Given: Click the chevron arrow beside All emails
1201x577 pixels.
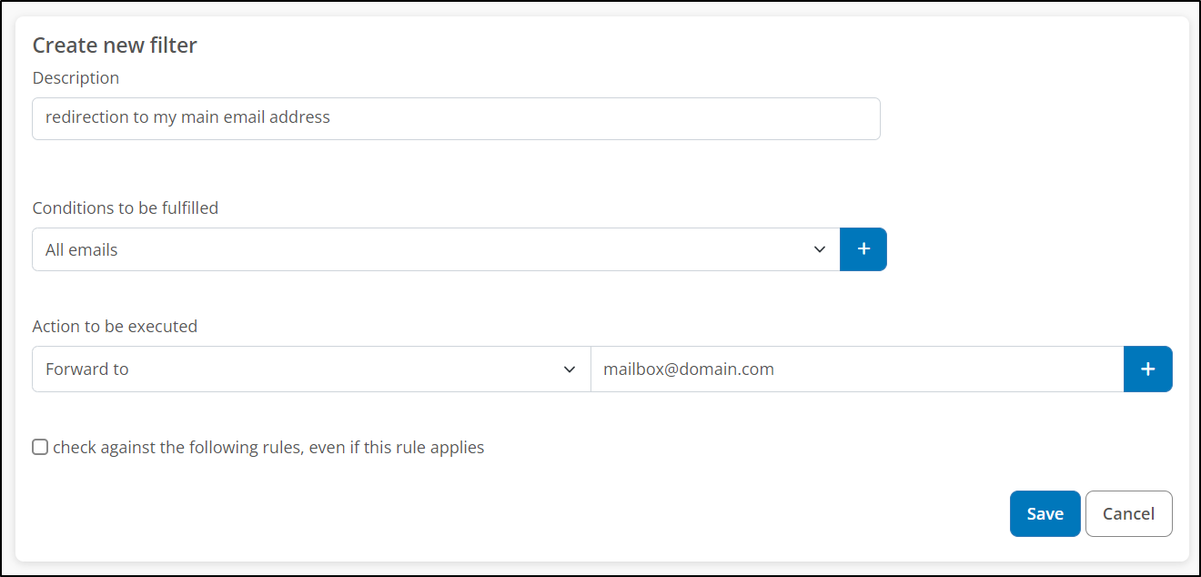Looking at the screenshot, I should click(820, 249).
